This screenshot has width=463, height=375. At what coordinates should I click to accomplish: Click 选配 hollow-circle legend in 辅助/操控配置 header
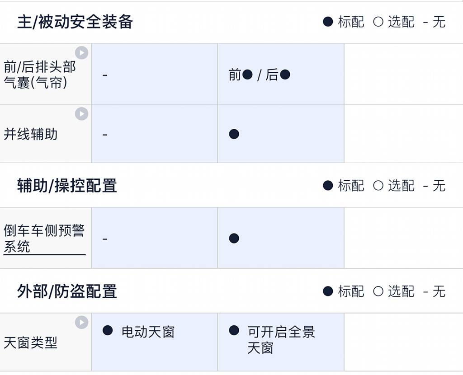tap(394, 186)
